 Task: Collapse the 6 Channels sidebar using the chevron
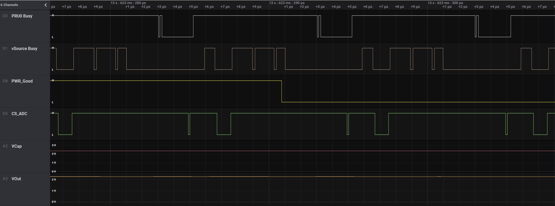46,5
